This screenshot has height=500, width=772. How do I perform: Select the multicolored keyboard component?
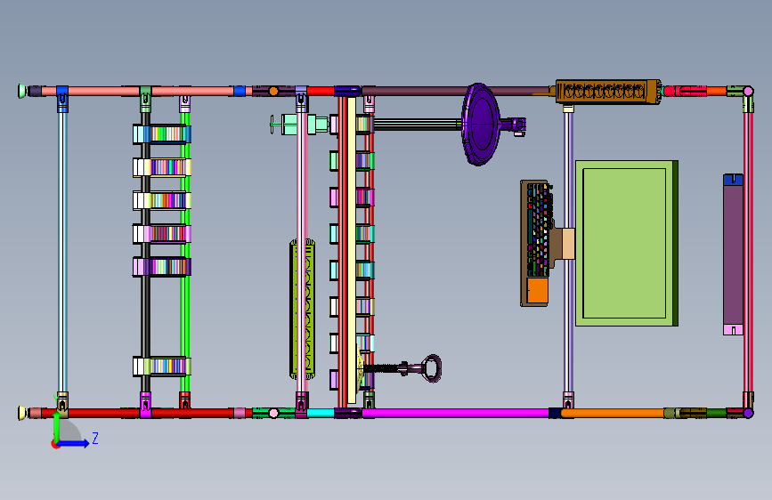(x=538, y=230)
